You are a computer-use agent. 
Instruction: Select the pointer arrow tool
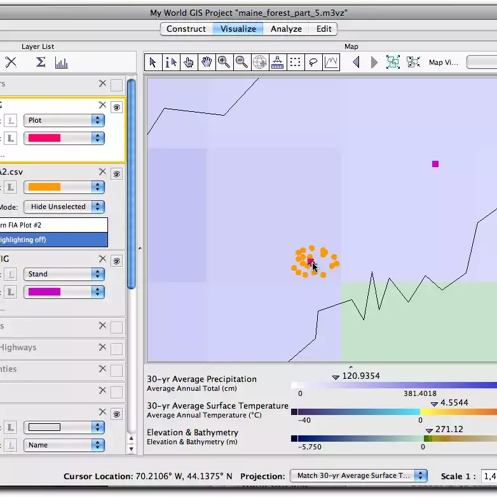pos(153,62)
